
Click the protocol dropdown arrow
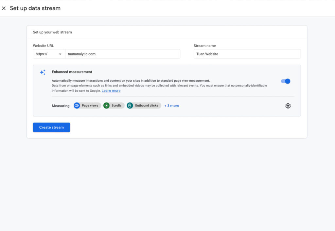click(x=60, y=54)
